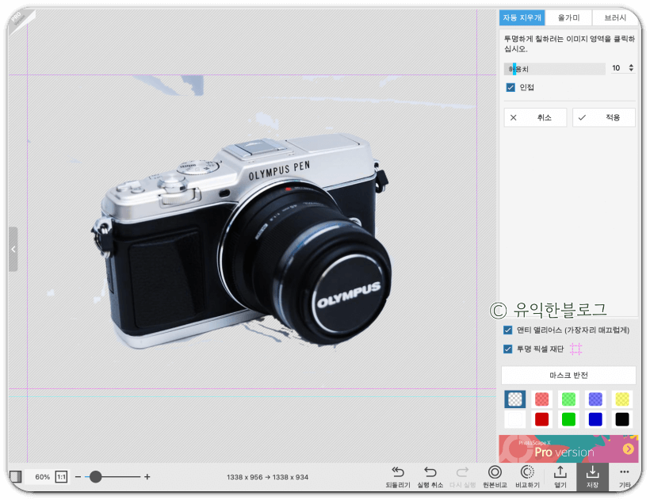Toggle the 인접 checkbox
Screen dimensions: 650x500
click(510, 87)
